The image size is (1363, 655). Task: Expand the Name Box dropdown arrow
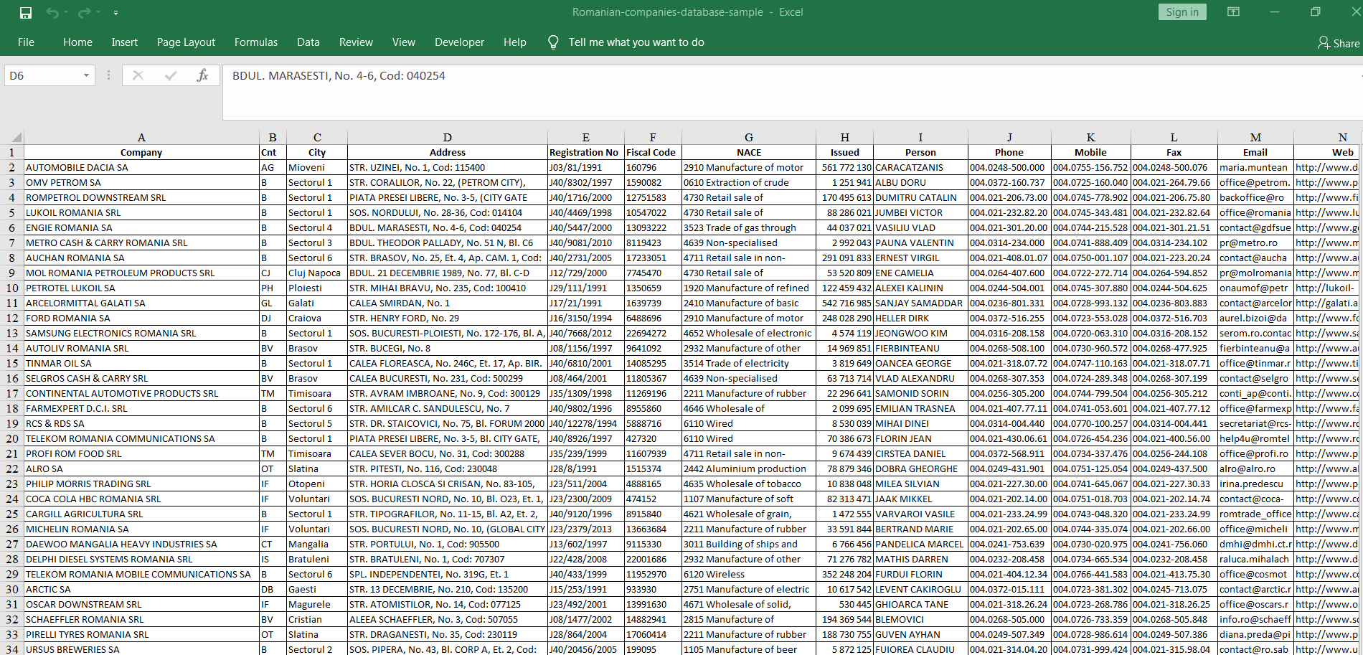tap(86, 75)
